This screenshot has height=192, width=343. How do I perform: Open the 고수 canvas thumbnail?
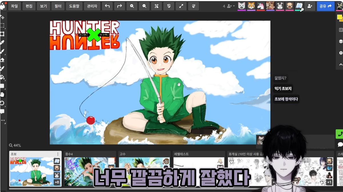pos(144,169)
